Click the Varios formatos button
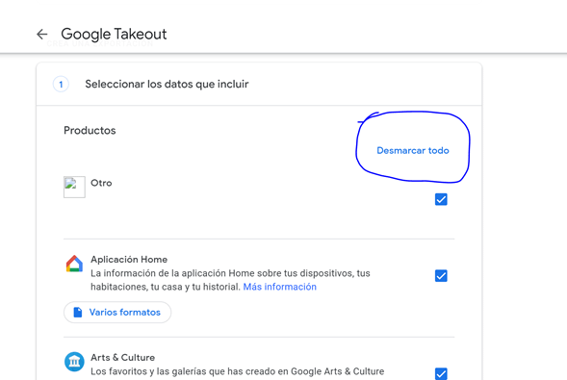 click(117, 312)
